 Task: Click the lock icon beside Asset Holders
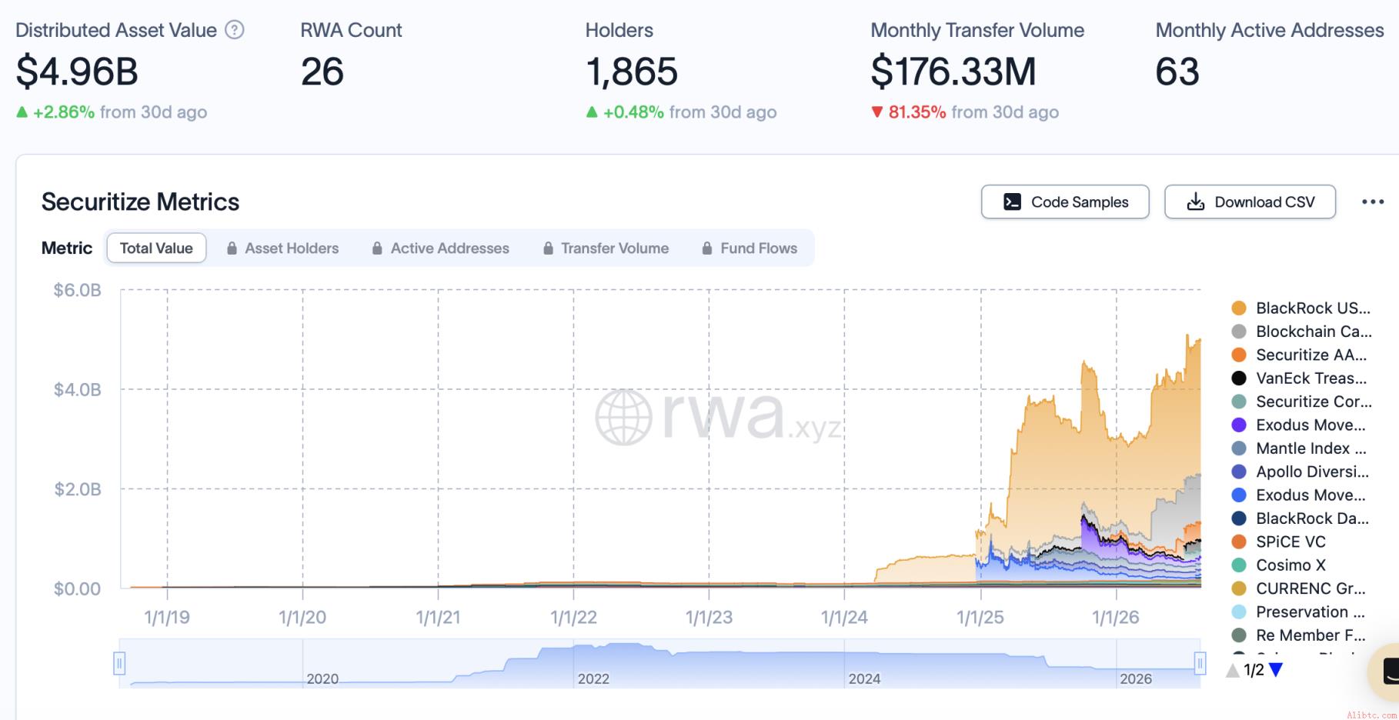pyautogui.click(x=232, y=248)
